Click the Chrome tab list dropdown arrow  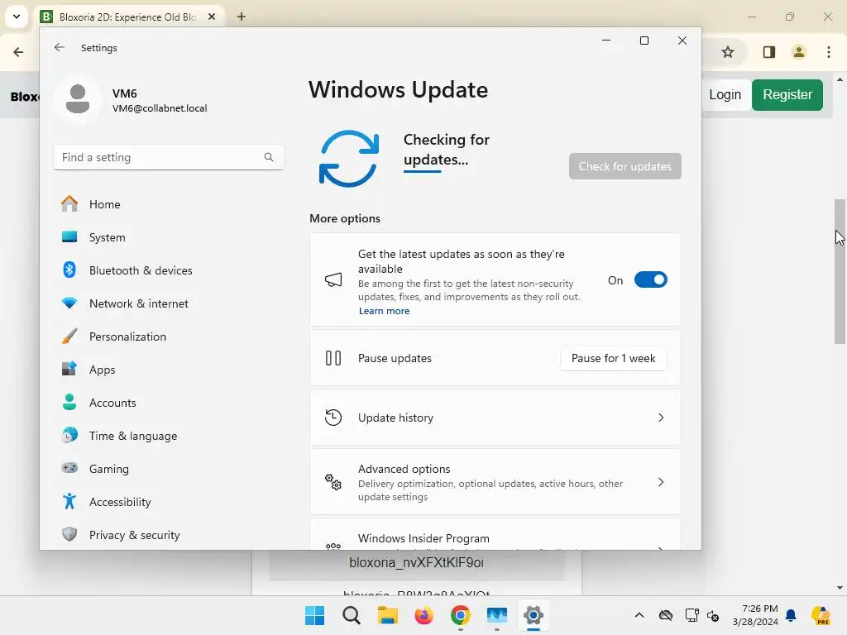(17, 17)
